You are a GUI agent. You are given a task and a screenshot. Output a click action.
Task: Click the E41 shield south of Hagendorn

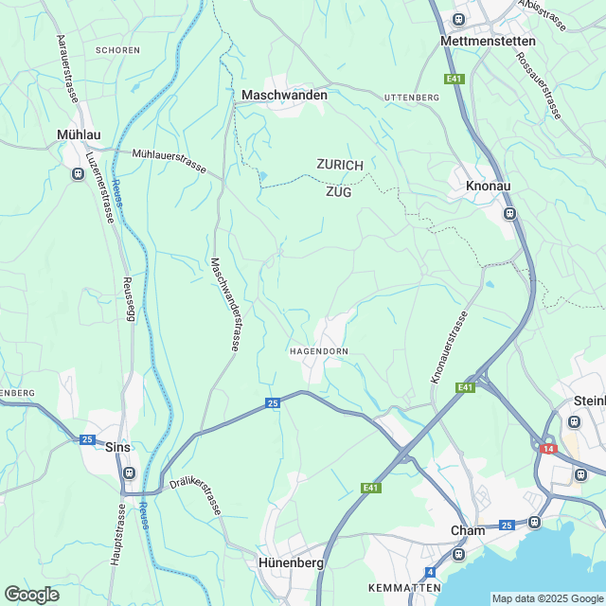[x=371, y=488]
